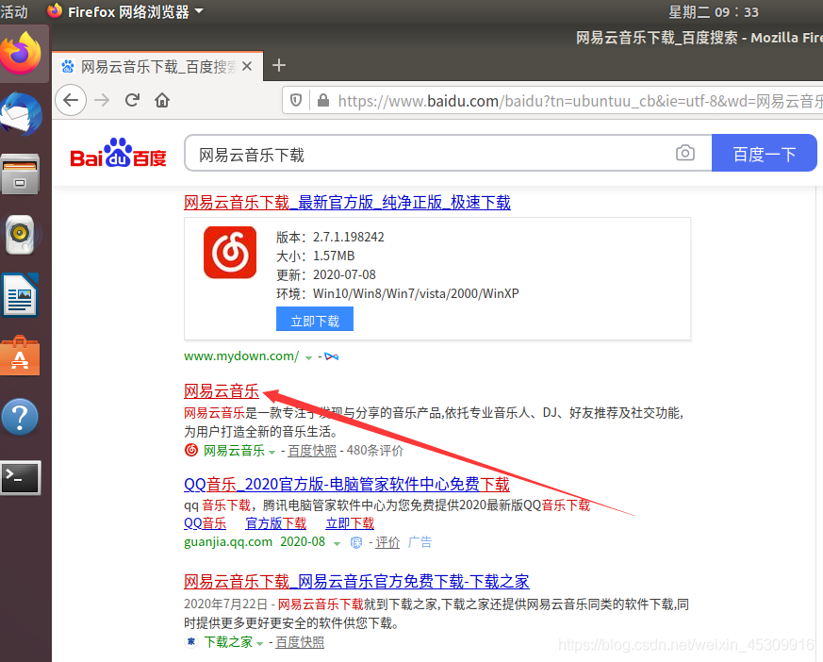Close the 网易云音乐下载 browser tab

[247, 66]
